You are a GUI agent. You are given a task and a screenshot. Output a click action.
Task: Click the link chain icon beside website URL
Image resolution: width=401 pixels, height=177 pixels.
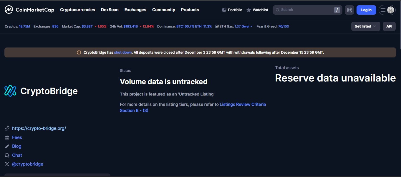click(x=7, y=128)
